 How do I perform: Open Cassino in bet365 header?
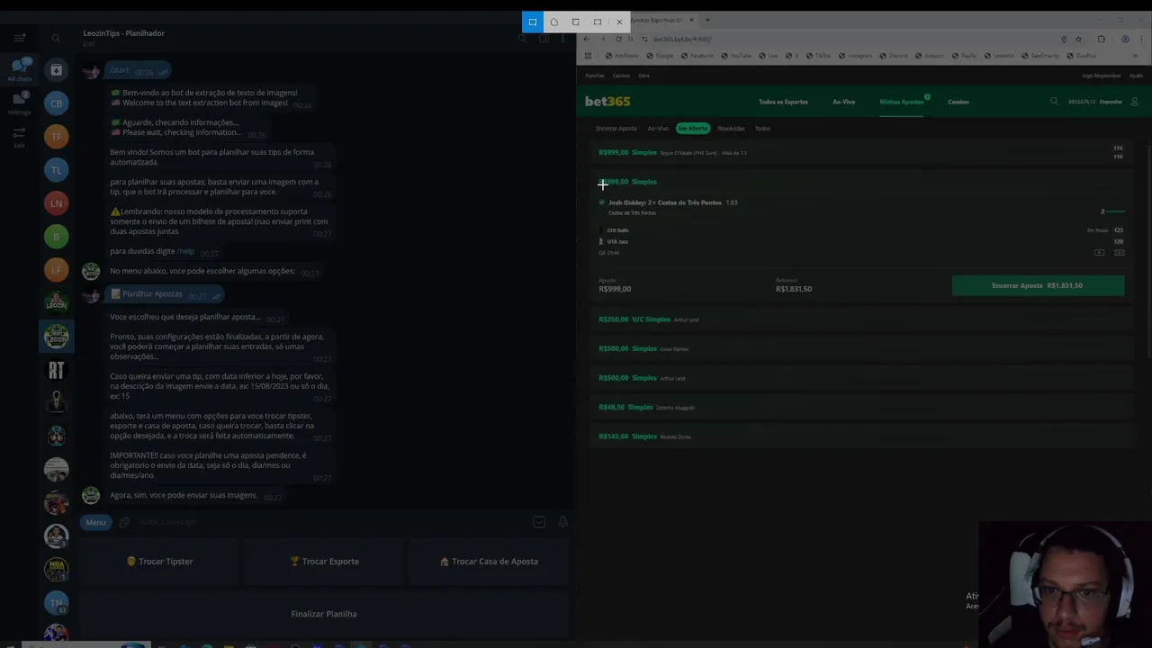point(958,102)
